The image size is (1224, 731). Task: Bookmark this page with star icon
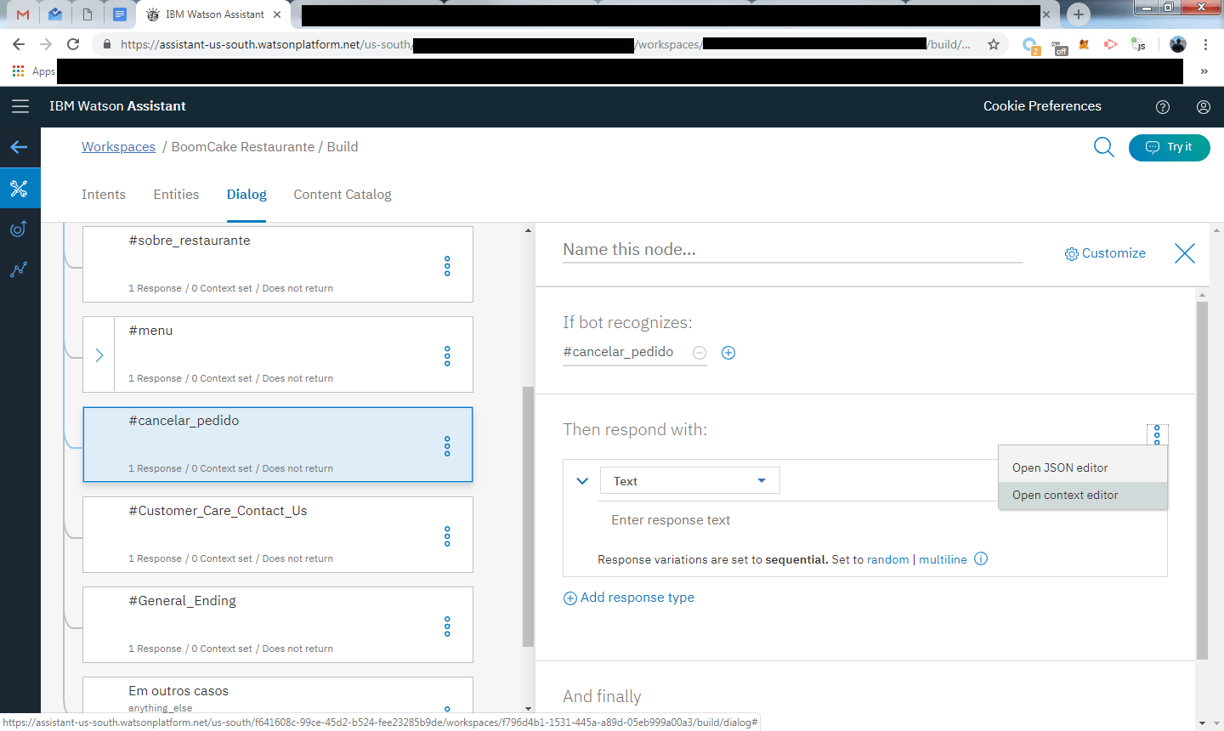(994, 44)
